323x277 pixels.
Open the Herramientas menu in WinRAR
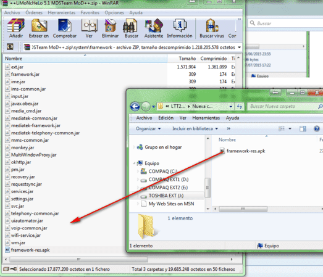[x=62, y=13]
